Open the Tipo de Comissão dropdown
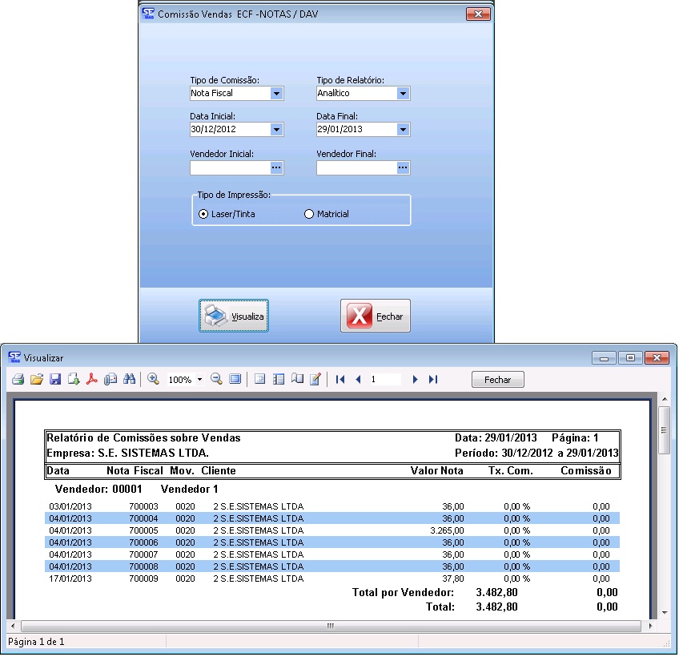 pos(276,94)
